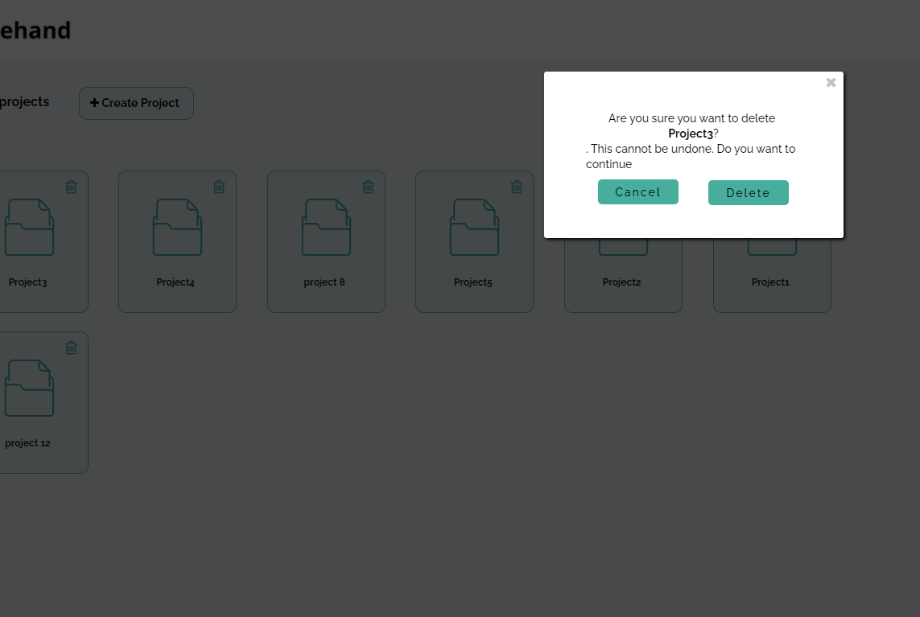The width and height of the screenshot is (920, 617).
Task: Open Project4 folder icon
Action: pyautogui.click(x=177, y=227)
